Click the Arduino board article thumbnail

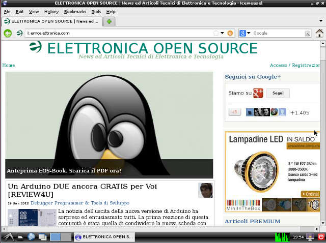pyautogui.click(x=32, y=217)
